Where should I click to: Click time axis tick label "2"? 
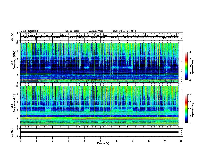[53, 141]
